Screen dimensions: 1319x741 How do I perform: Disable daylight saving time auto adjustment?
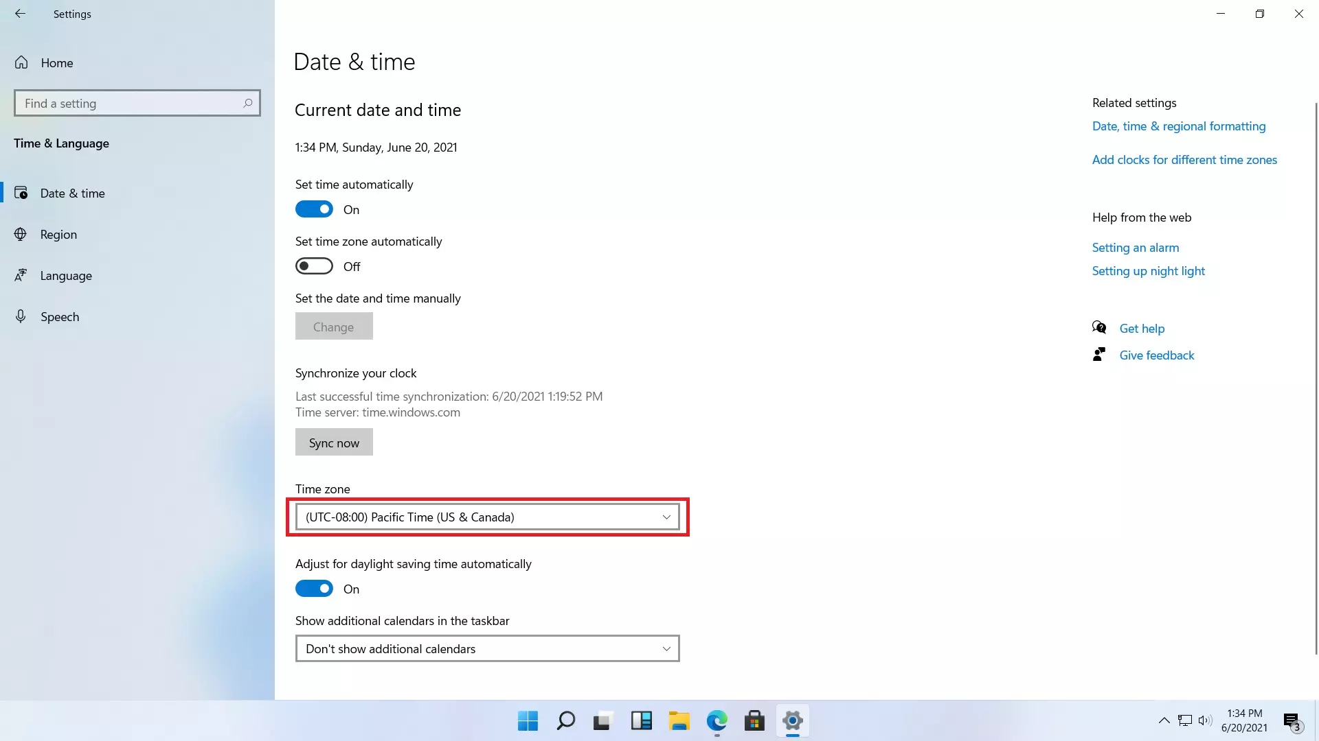(314, 589)
